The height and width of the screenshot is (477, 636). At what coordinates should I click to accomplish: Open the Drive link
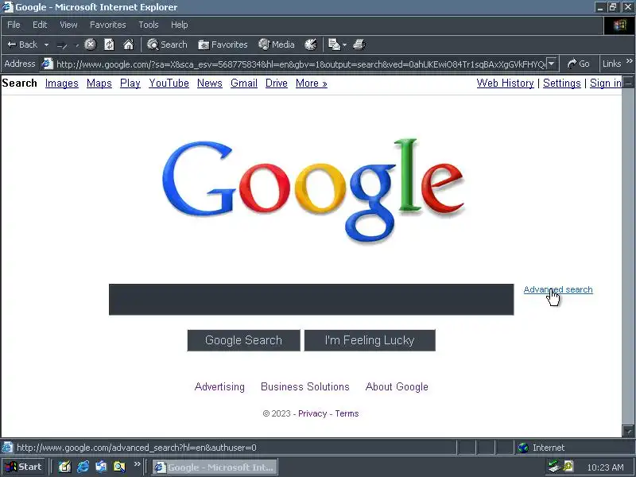tap(276, 83)
